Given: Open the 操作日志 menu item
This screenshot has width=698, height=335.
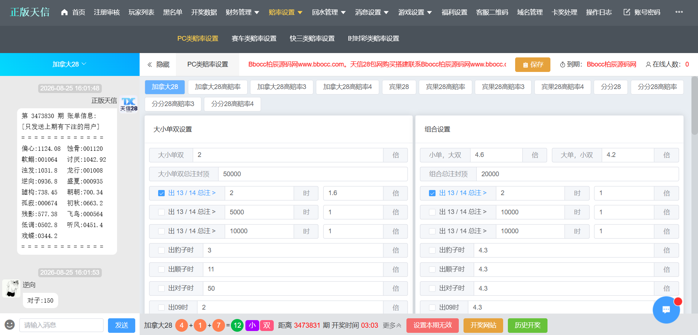Looking at the screenshot, I should [x=599, y=12].
